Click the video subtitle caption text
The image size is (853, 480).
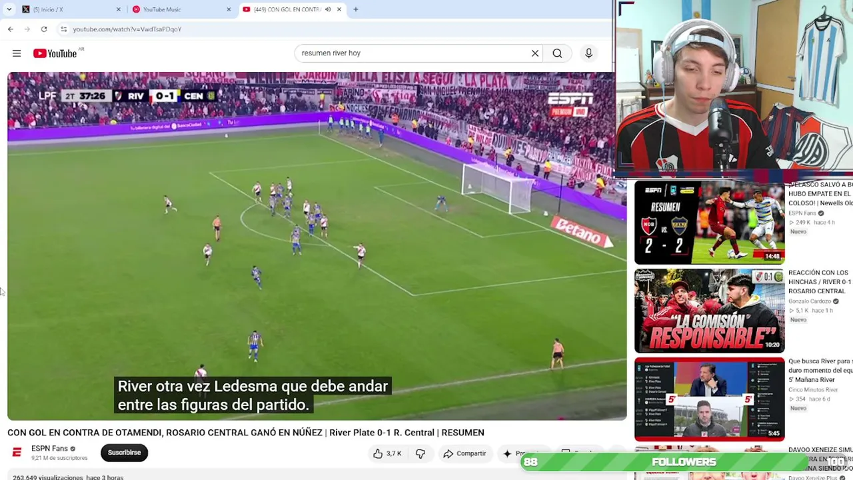click(253, 395)
